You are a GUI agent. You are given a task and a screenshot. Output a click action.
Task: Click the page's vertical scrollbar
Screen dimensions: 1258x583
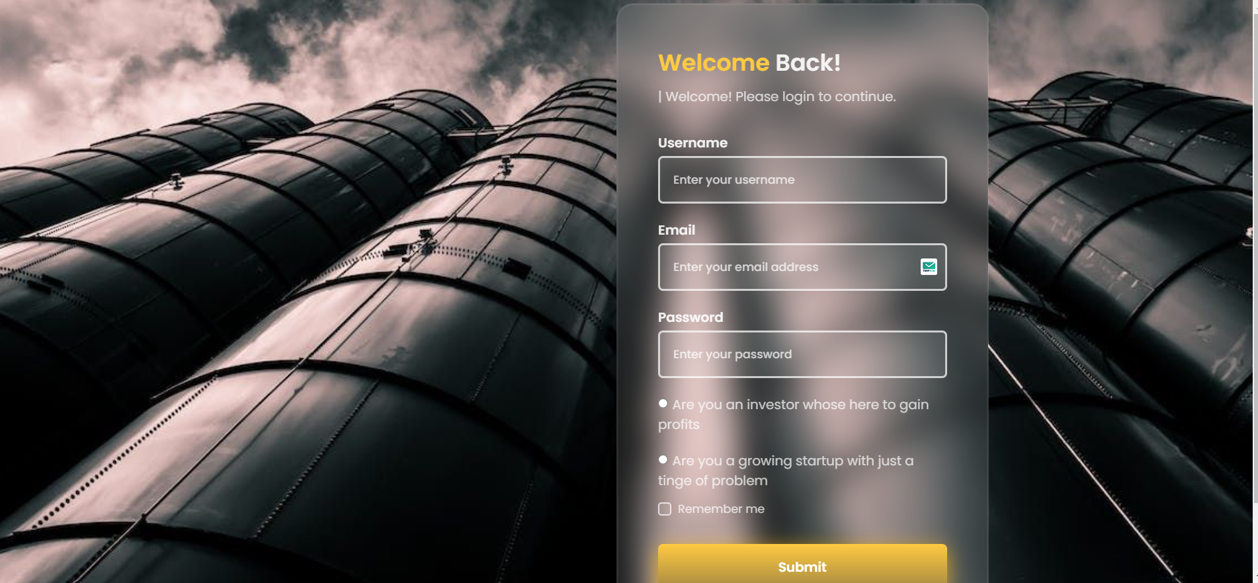tap(1255, 264)
